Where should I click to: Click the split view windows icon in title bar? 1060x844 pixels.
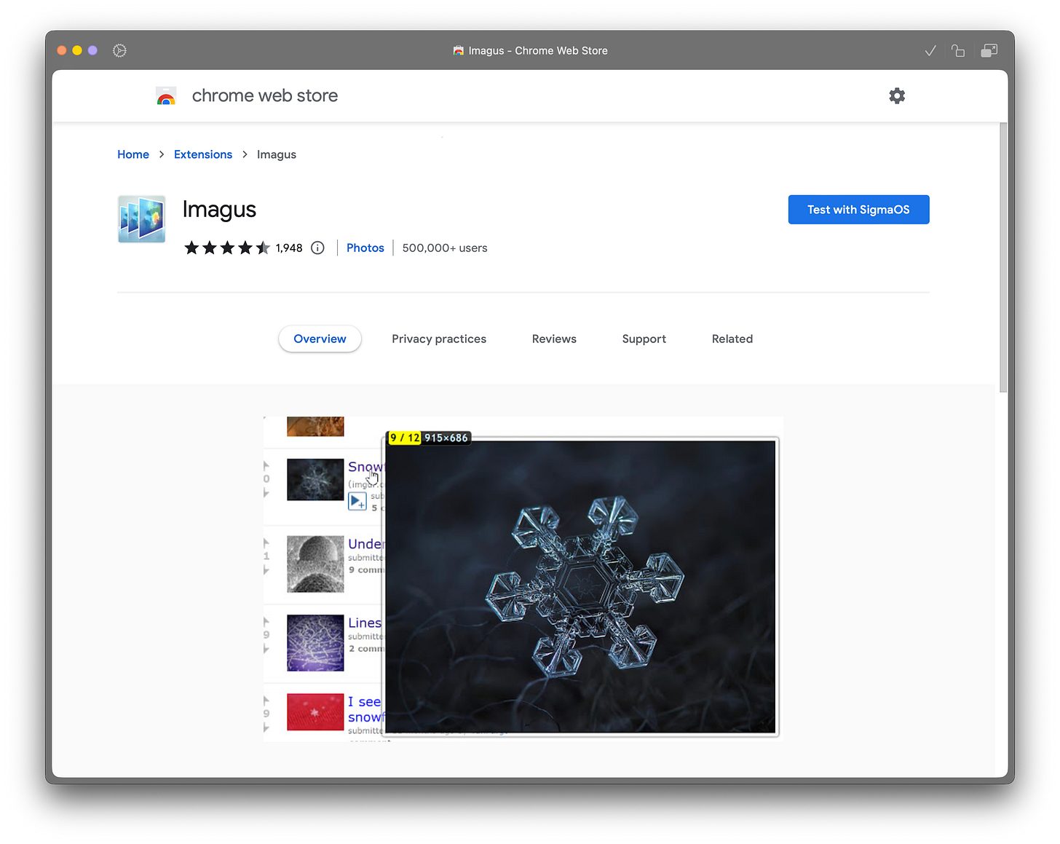click(989, 51)
